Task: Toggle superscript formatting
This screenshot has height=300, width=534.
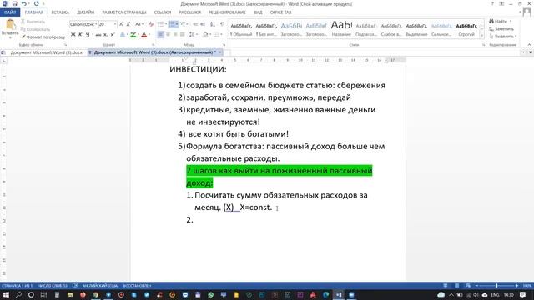Action: pos(113,35)
